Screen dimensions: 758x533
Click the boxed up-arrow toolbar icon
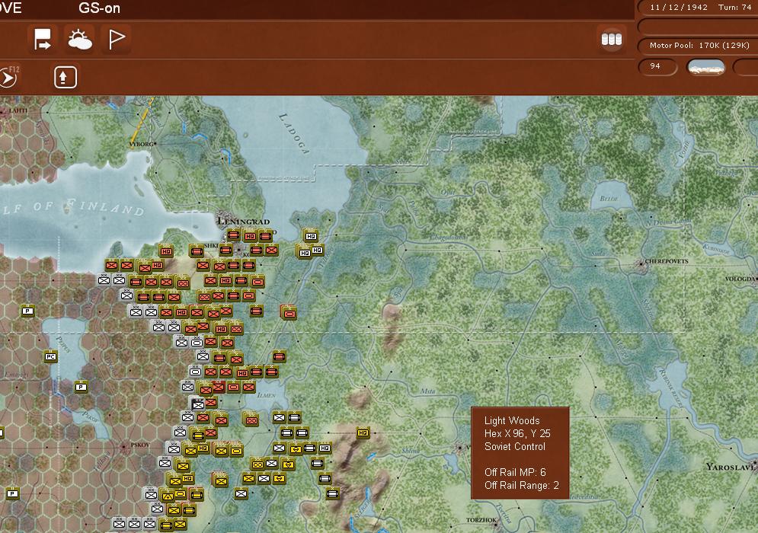pyautogui.click(x=66, y=78)
